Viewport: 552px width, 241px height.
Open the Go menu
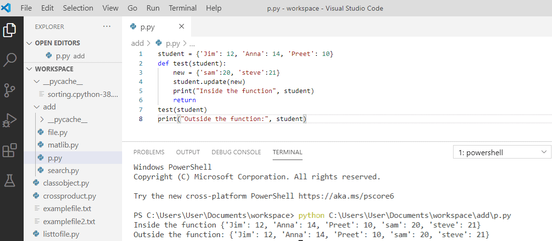[x=132, y=8]
